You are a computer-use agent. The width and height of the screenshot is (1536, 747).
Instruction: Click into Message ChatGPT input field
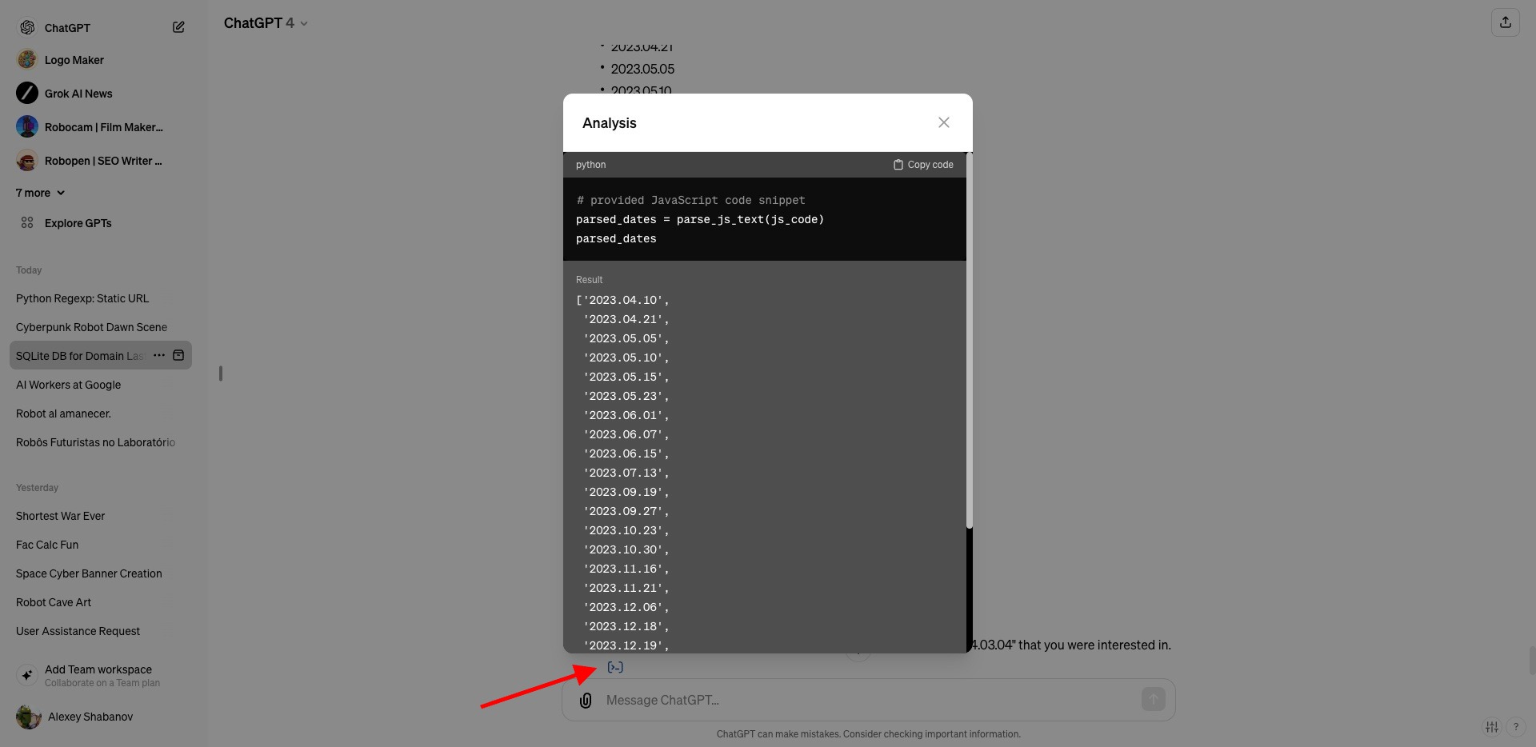(x=868, y=700)
